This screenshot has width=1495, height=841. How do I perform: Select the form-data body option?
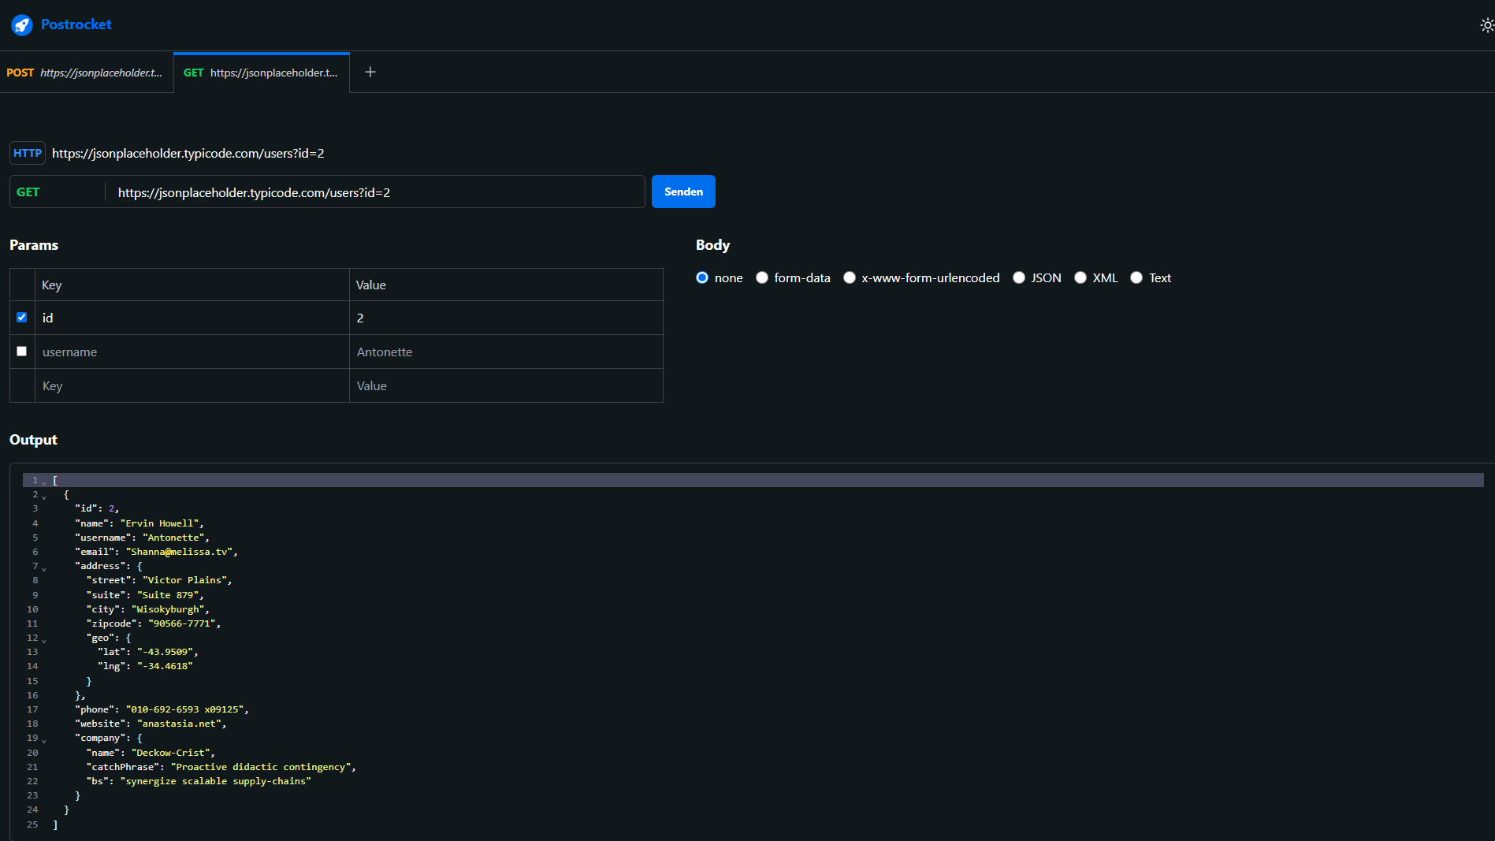pyautogui.click(x=762, y=277)
